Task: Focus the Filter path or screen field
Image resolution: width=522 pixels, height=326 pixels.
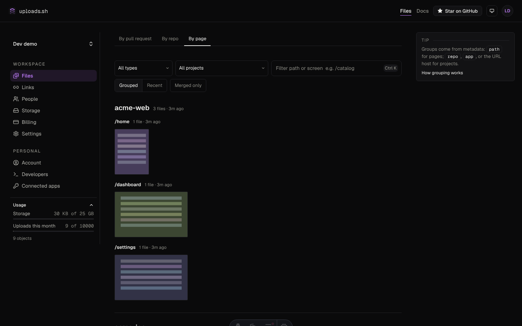Action: click(x=336, y=68)
